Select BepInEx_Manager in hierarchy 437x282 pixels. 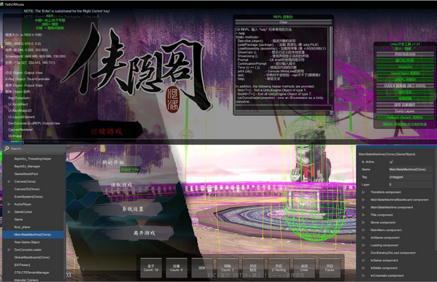point(27,166)
